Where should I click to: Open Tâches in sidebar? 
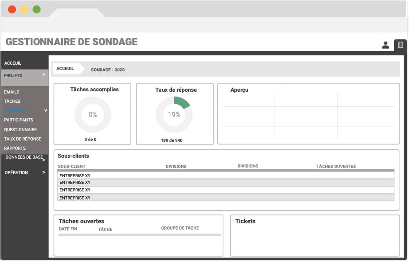12,101
